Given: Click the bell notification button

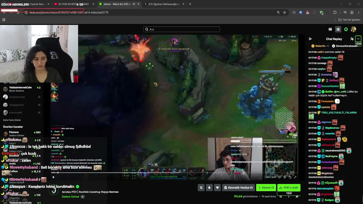Looking at the screenshot, I should click(x=209, y=188).
